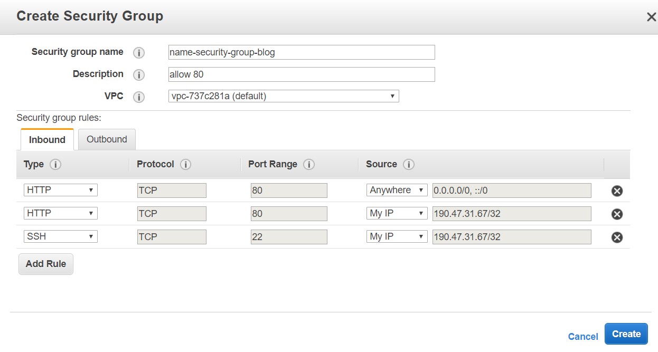Open the Anywhere source dropdown
Screen dimensions: 658x352
tap(397, 190)
